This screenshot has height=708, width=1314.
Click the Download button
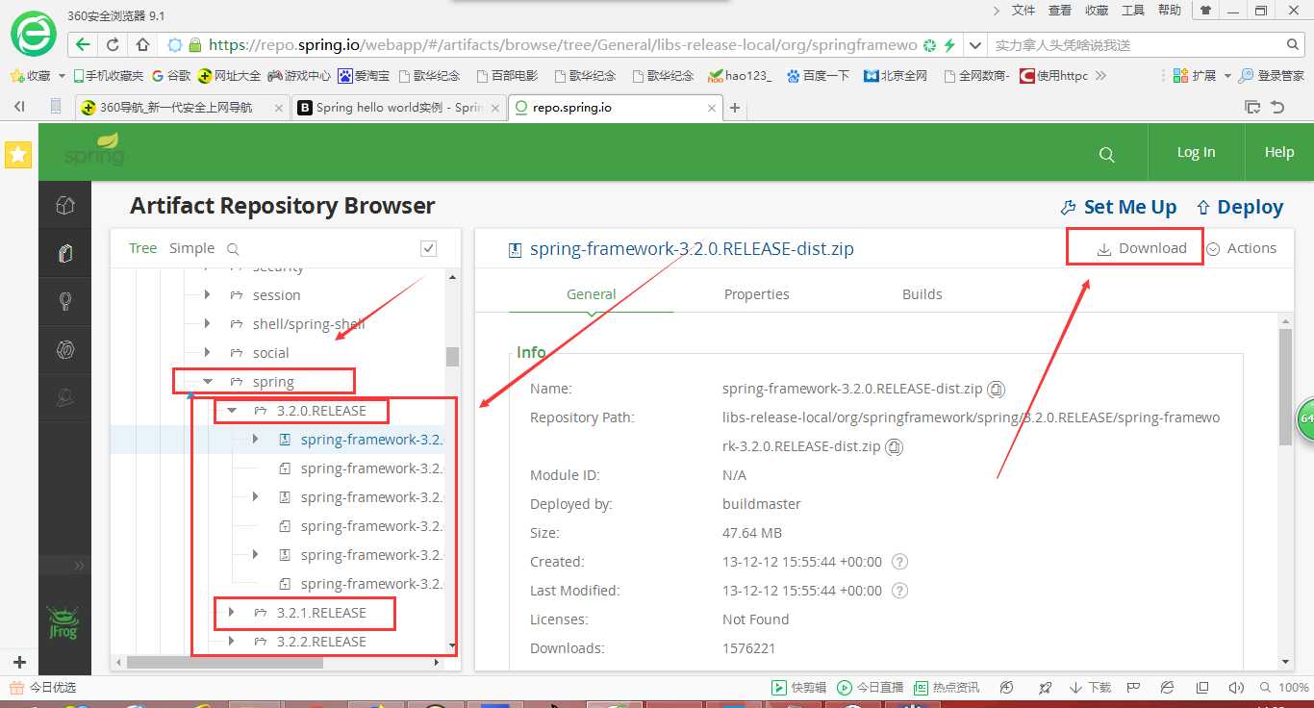1142,248
